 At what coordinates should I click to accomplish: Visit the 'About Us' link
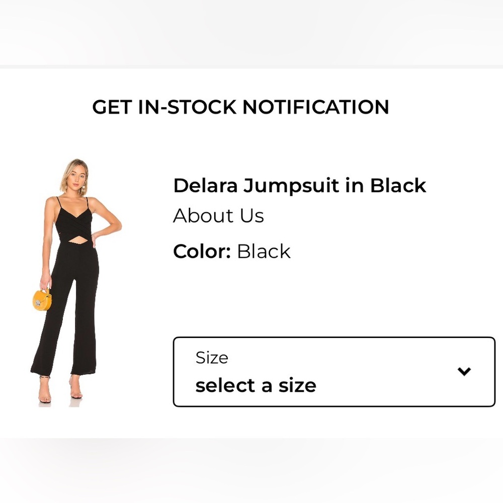click(218, 215)
